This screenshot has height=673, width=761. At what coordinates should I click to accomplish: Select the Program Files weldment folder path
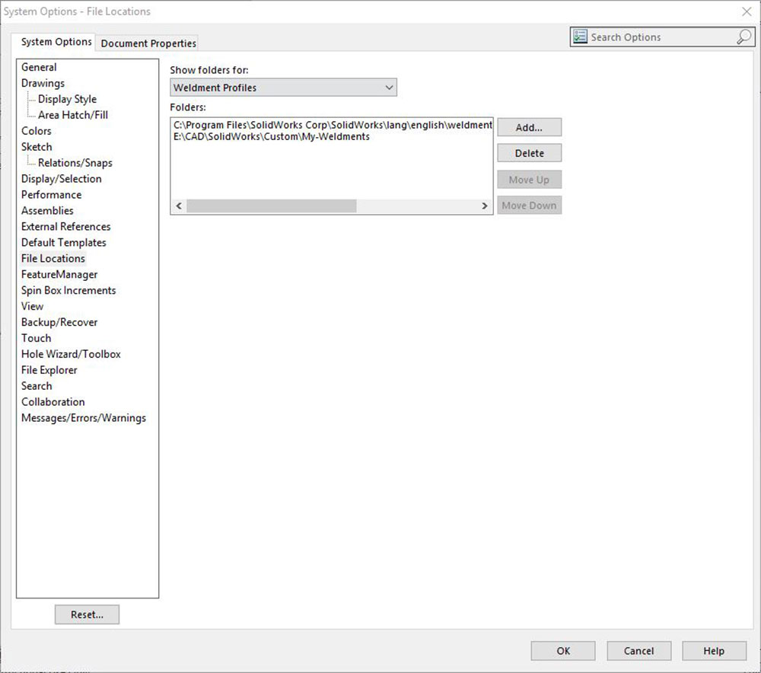[333, 124]
